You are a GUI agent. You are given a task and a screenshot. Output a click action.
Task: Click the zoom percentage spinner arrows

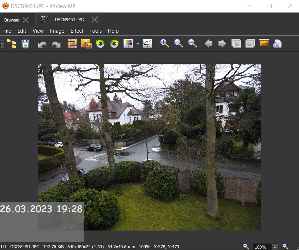[x=275, y=247]
